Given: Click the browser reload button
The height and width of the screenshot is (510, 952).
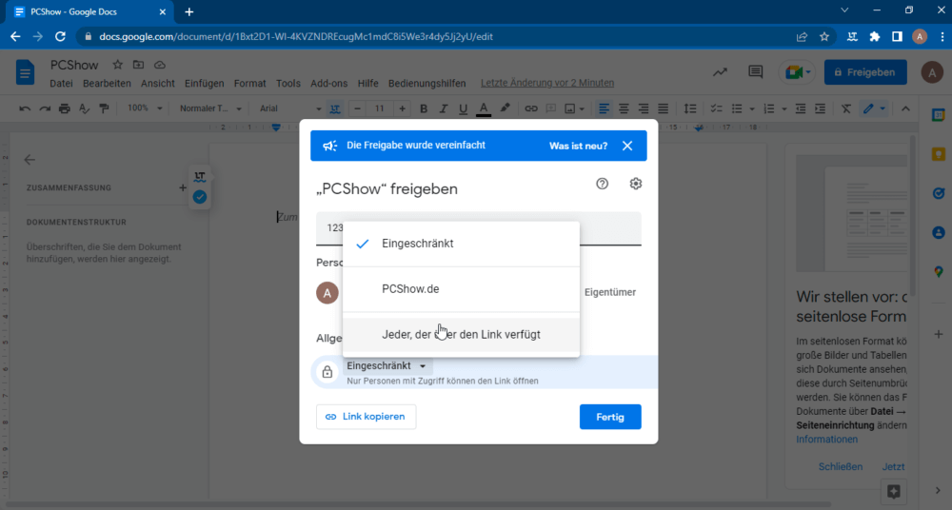Looking at the screenshot, I should (x=59, y=36).
